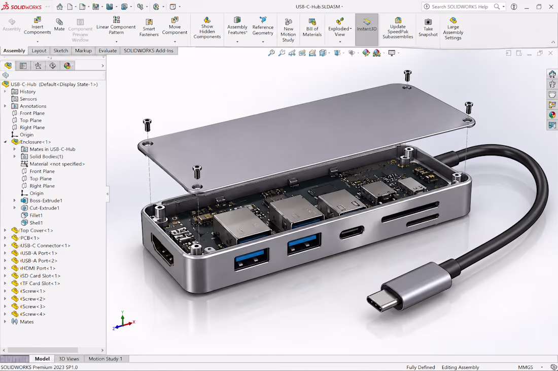Image resolution: width=558 pixels, height=371 pixels.
Task: Open Large Assembly Settings
Action: tap(453, 28)
